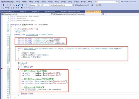Click the Uncomment Selection icon
Viewport: 139px width, 99px height.
[19, 8]
